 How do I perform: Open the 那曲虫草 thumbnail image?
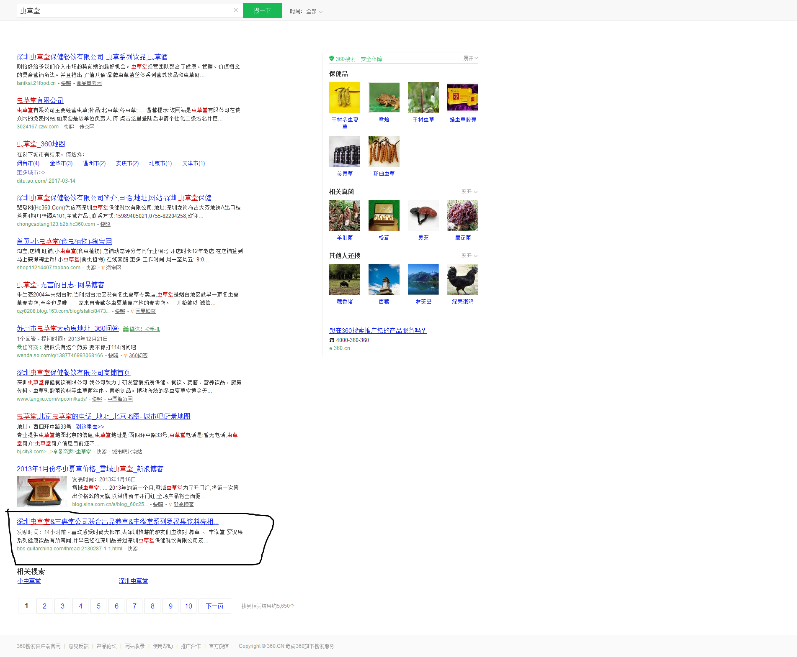click(x=384, y=151)
